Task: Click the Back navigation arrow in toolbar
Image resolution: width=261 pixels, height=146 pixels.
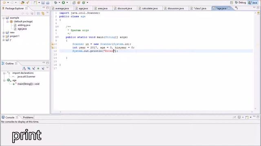Action: coord(4,2)
